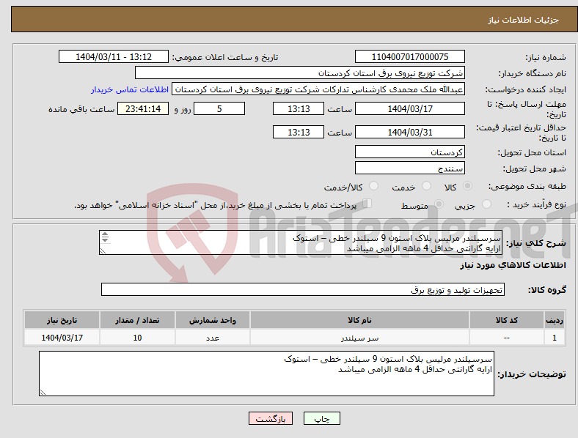Click the resize handle of buyer notes textarea
The image size is (578, 438).
tap(43, 393)
